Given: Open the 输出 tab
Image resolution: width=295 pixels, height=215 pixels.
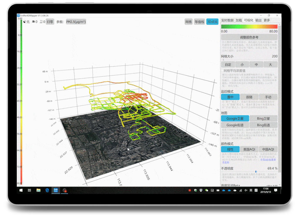Looking at the screenshot, I should pos(258,20).
